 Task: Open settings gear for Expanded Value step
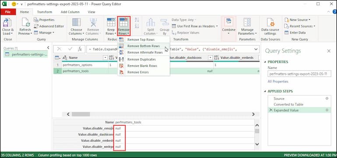click(x=327, y=110)
